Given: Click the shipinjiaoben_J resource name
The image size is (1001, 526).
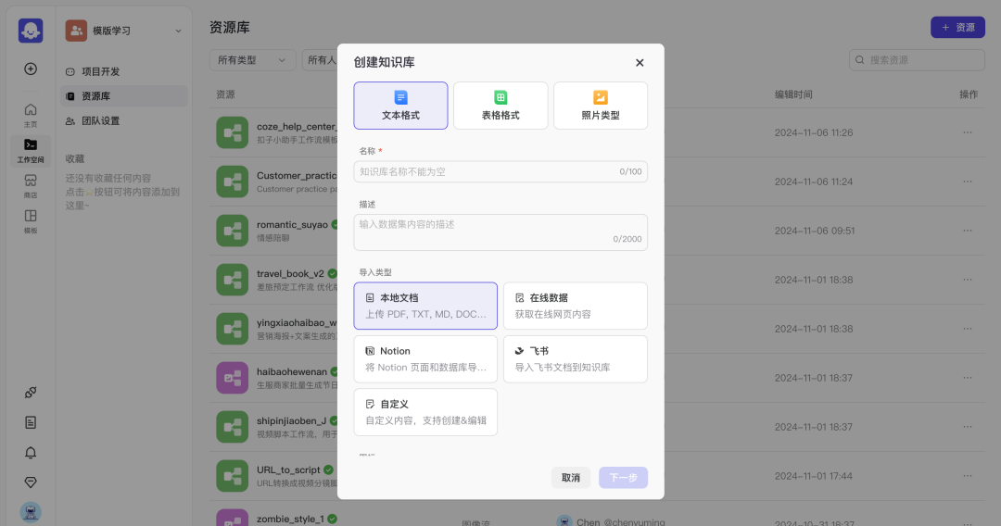Looking at the screenshot, I should [292, 420].
